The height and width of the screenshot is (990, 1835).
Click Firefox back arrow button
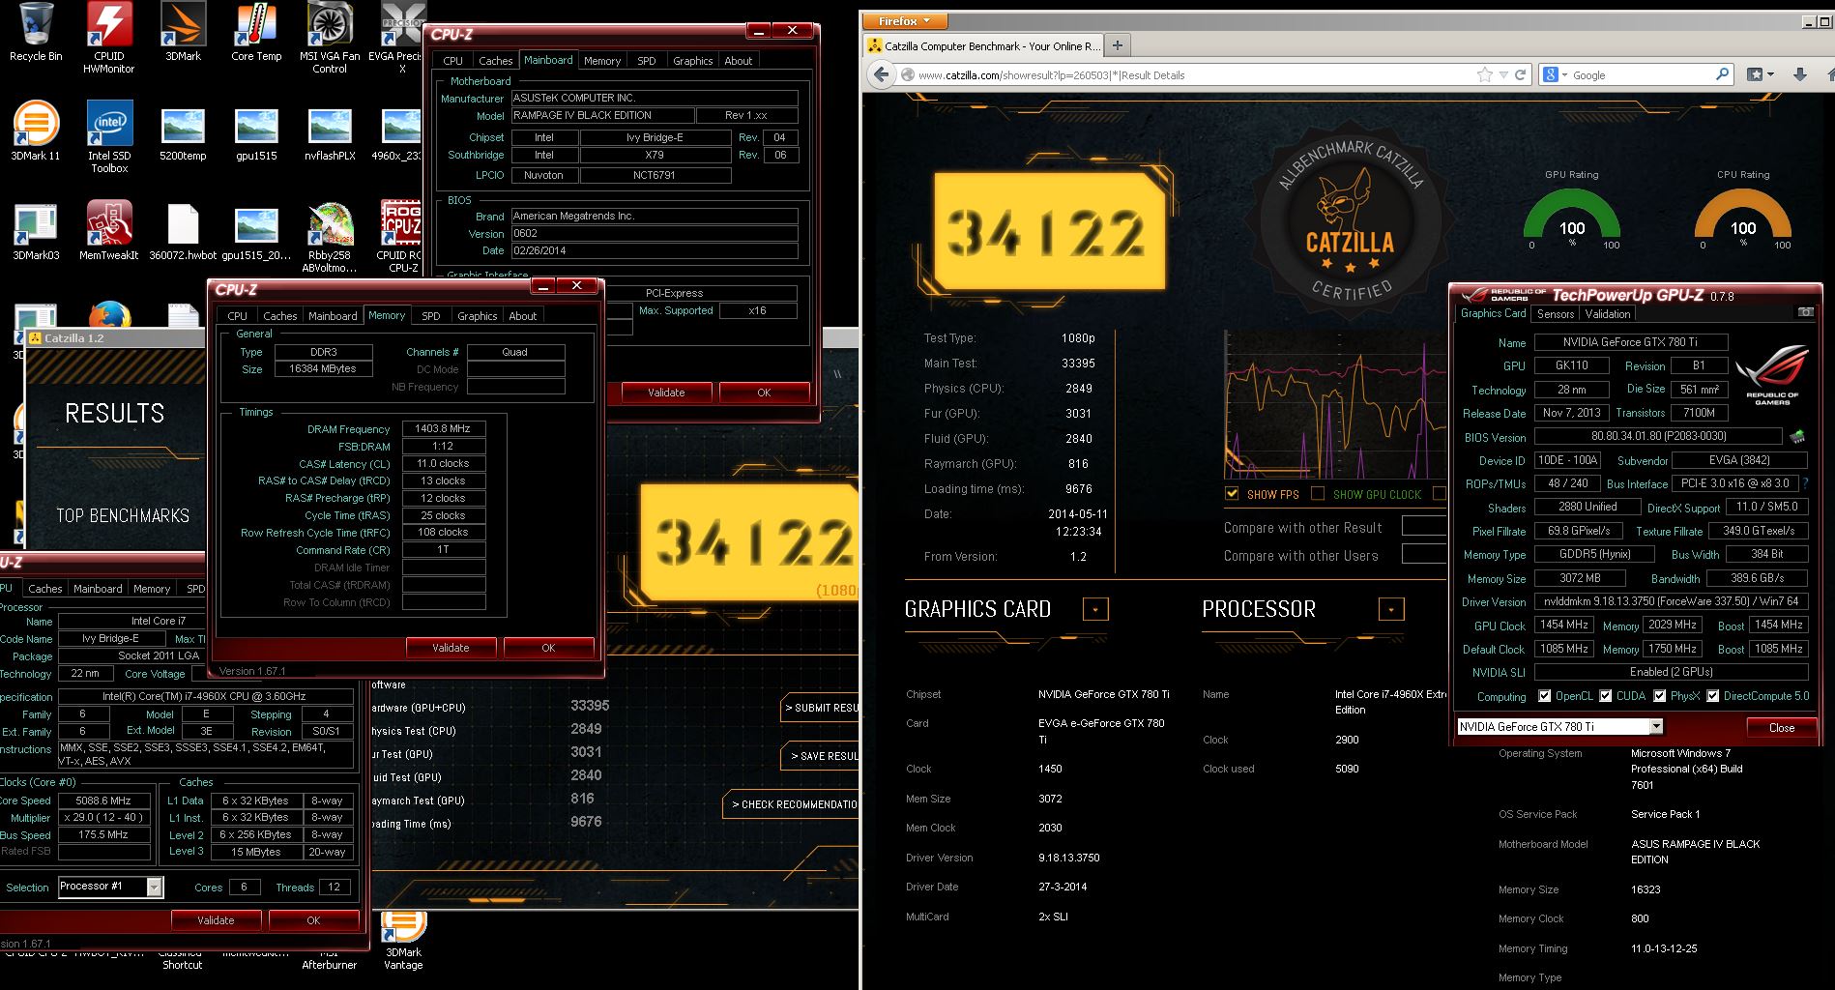(x=881, y=74)
